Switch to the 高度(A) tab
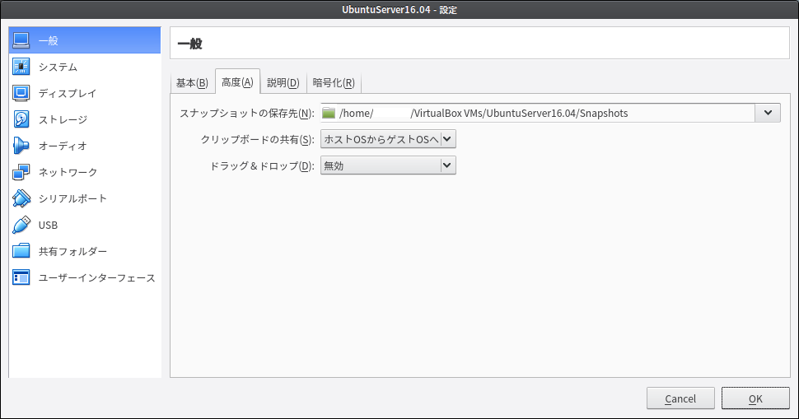799x419 pixels. tap(237, 82)
